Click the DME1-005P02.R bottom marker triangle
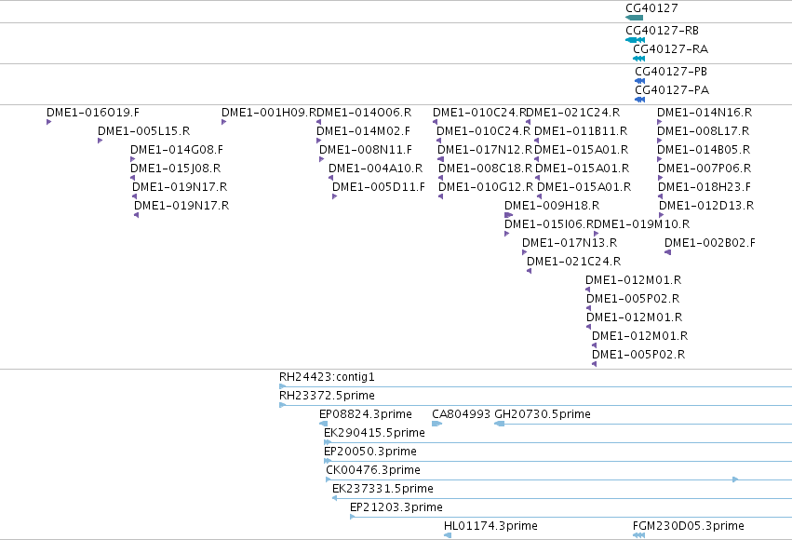792x540 pixels. 595,364
